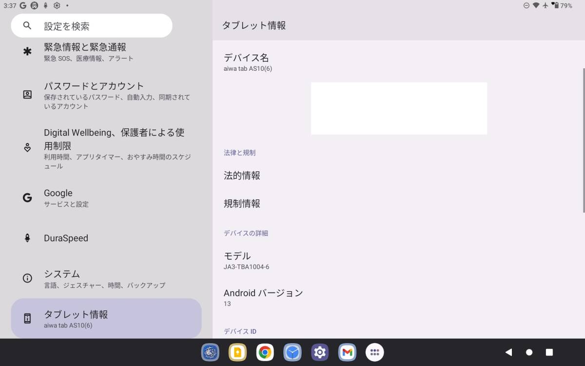Tap the microphone notification icon
The image size is (585, 366).
[46, 6]
